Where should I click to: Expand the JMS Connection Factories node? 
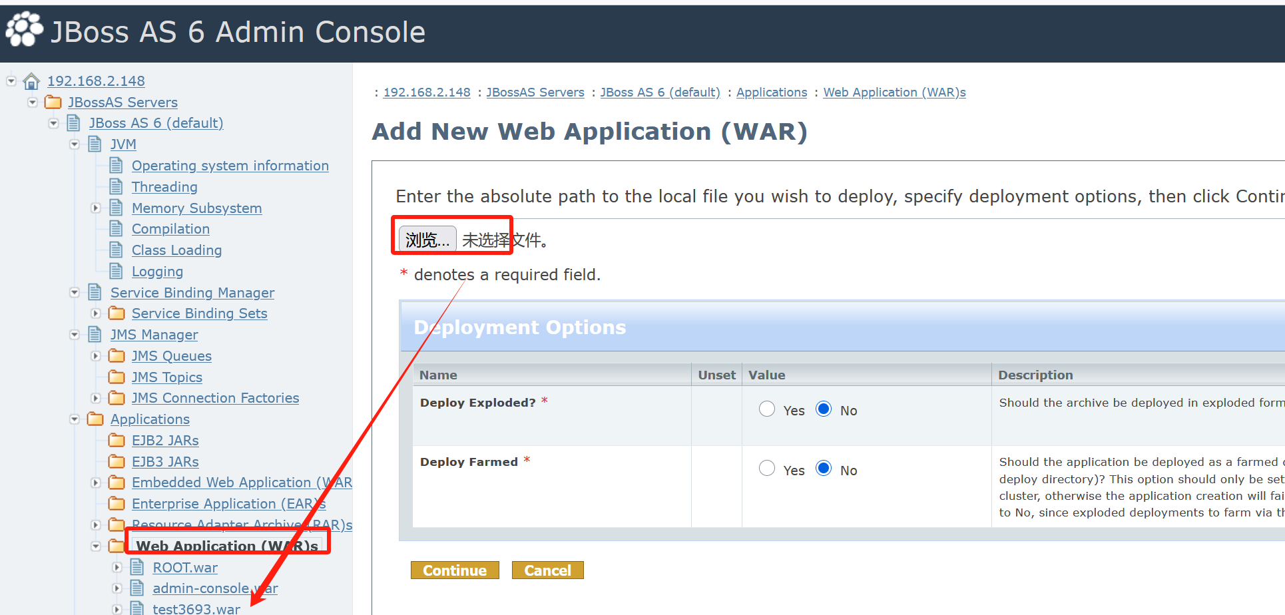coord(96,398)
